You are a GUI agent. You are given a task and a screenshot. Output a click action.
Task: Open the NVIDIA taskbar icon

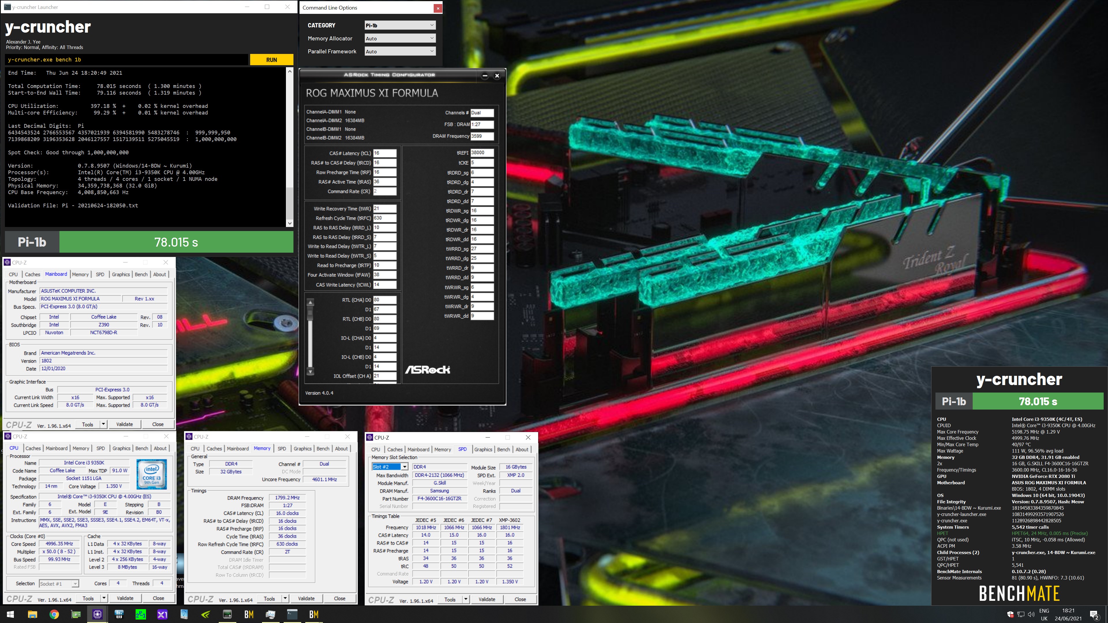tap(206, 614)
